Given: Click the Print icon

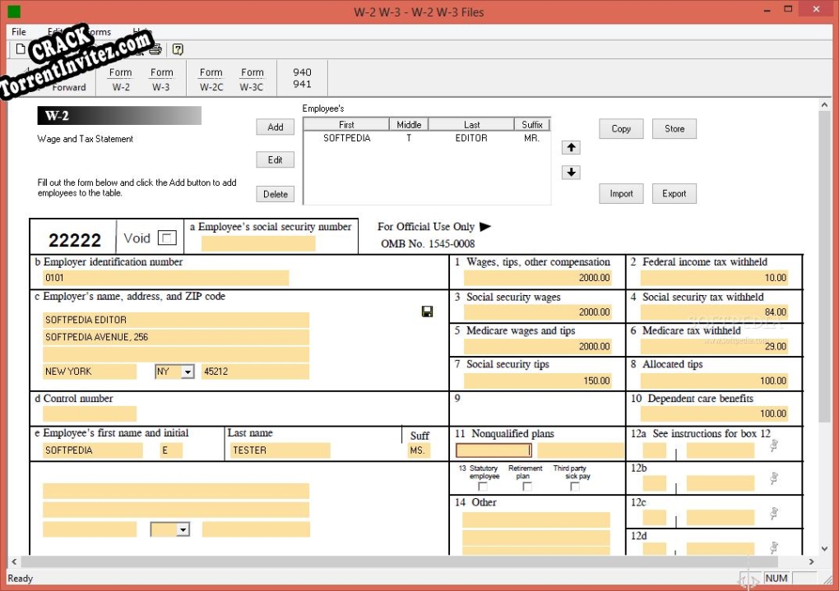Looking at the screenshot, I should [155, 49].
